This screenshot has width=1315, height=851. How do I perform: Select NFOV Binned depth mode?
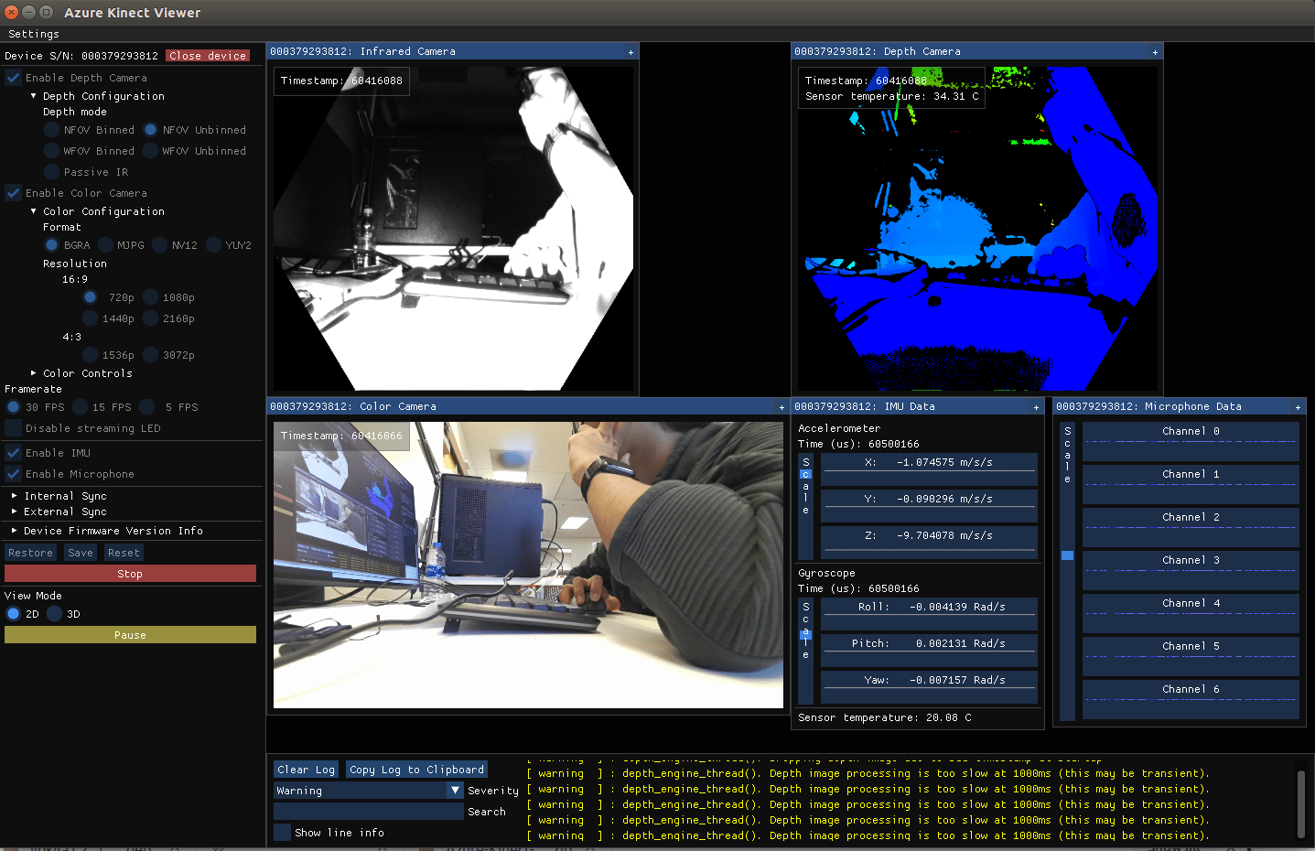pos(52,130)
